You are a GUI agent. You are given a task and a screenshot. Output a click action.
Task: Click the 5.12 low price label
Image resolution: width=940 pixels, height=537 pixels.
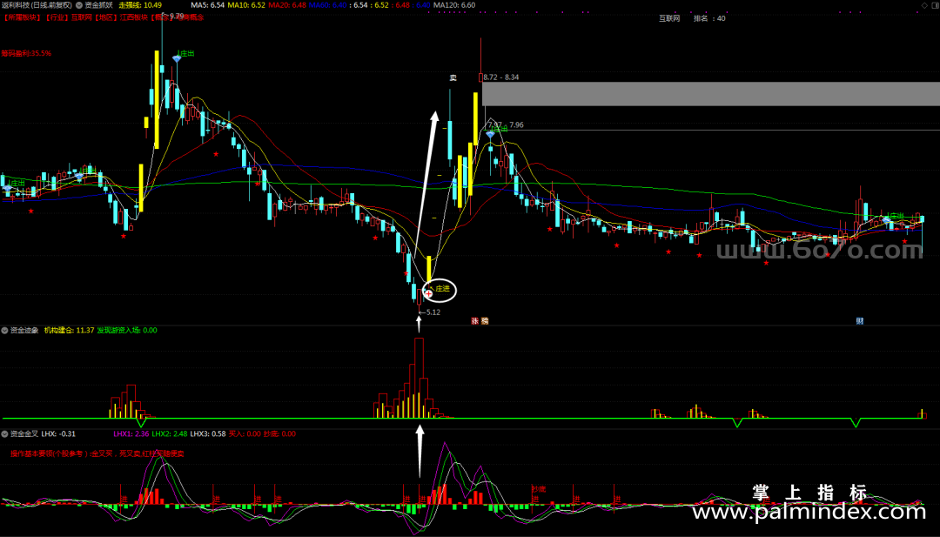tap(433, 312)
